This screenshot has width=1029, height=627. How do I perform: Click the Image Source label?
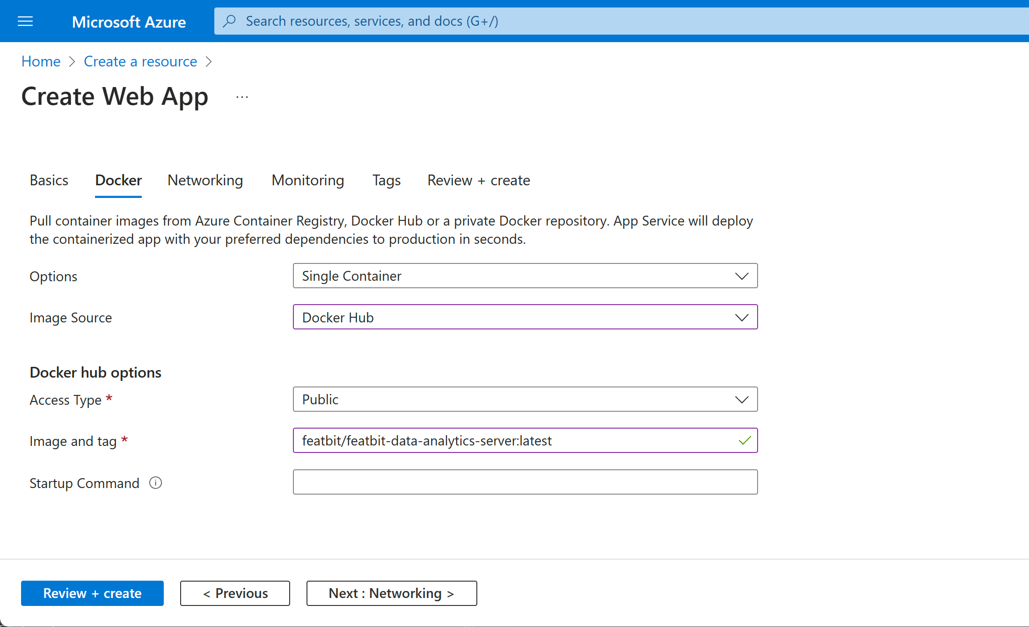(71, 318)
